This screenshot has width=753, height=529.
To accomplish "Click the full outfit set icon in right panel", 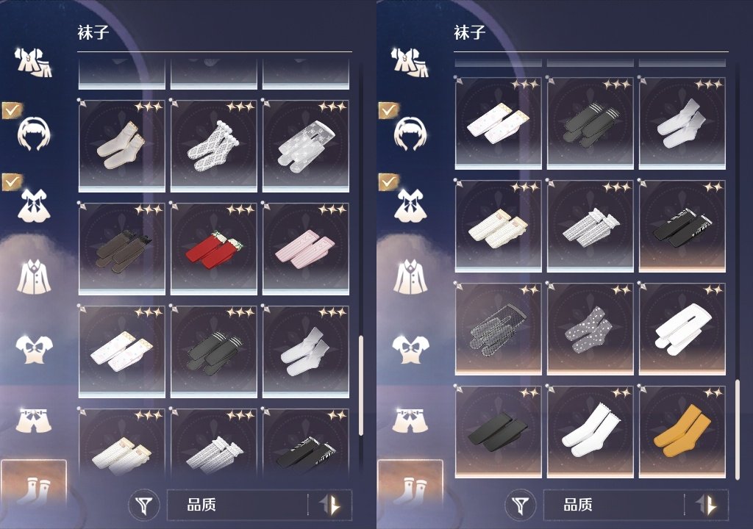I will coord(410,63).
